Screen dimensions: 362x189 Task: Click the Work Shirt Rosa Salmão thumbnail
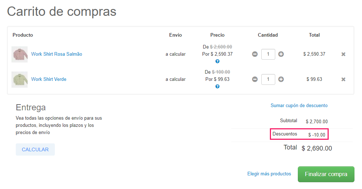19,54
